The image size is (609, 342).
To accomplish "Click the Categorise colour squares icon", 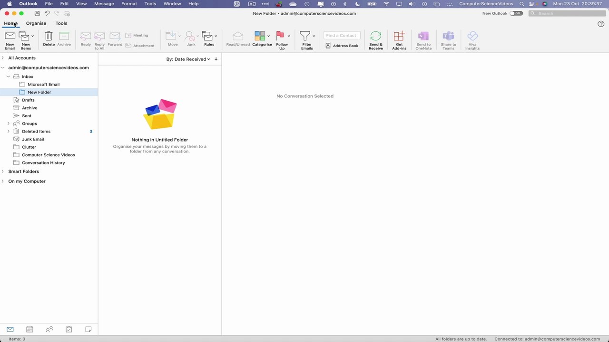I will coord(260,36).
